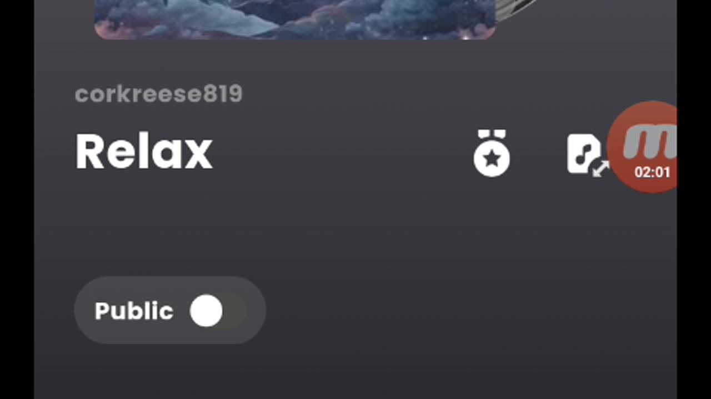Click the white knob of Public toggle
This screenshot has height=399, width=711.
[x=206, y=311]
